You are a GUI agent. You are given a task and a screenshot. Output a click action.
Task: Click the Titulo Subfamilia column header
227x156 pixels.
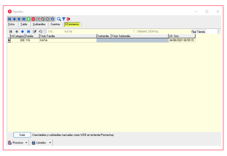click(x=140, y=36)
